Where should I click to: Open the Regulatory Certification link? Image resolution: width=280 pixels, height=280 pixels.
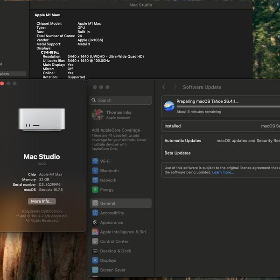[x=42, y=211]
